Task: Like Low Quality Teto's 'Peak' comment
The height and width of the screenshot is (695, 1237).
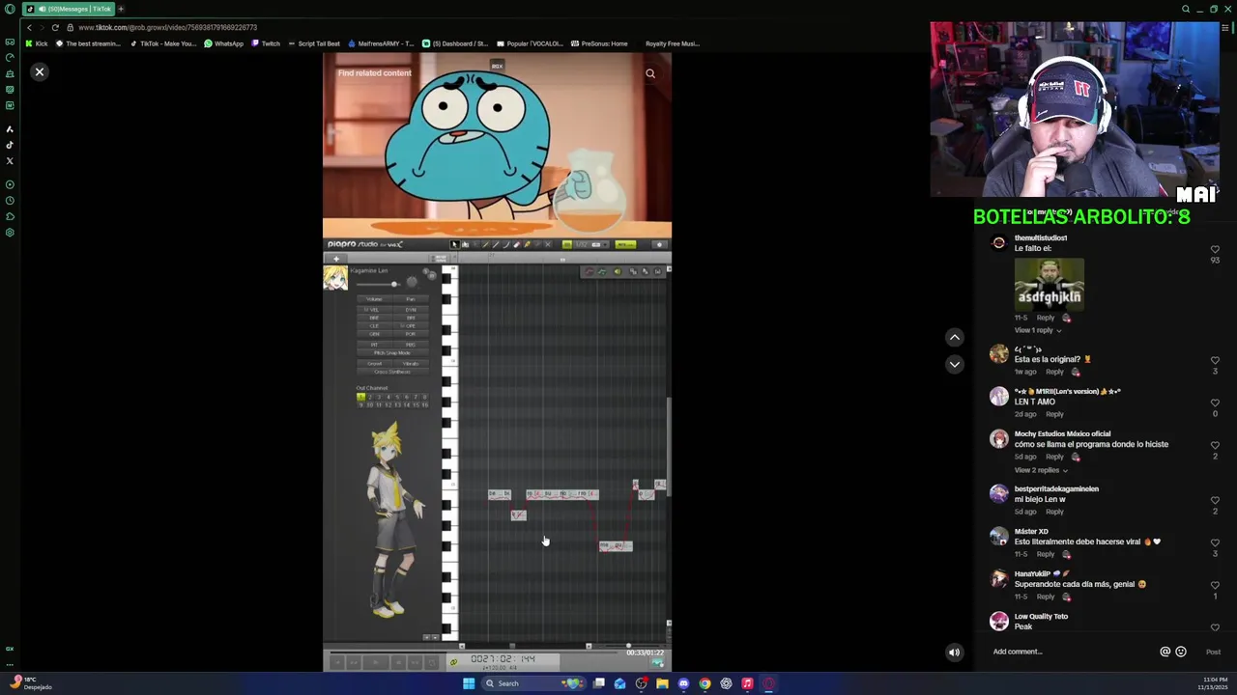Action: pos(1215,627)
